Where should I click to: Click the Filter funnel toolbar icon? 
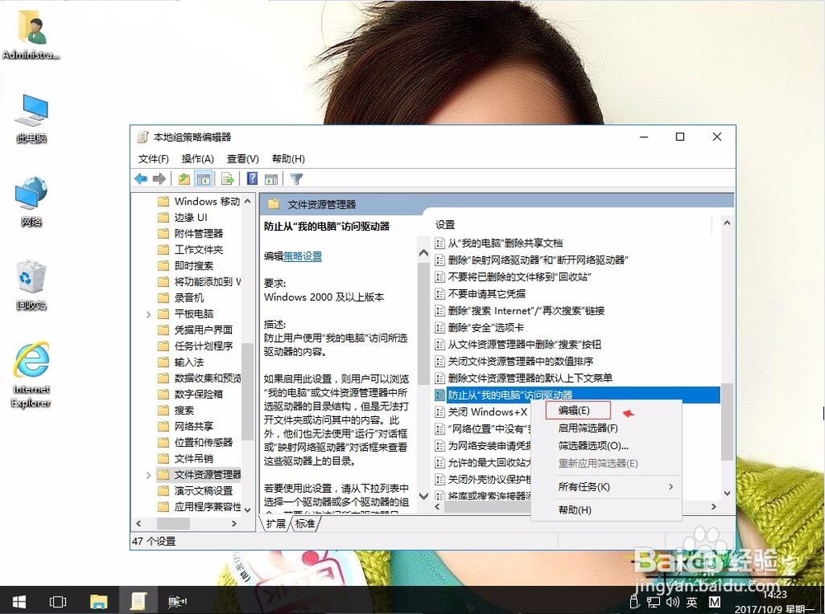click(297, 180)
